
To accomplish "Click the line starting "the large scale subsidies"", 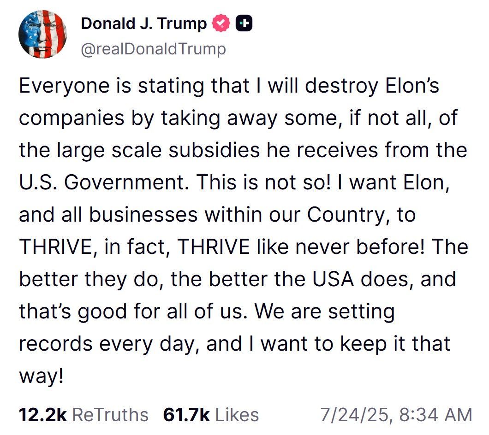I will 243,151.
